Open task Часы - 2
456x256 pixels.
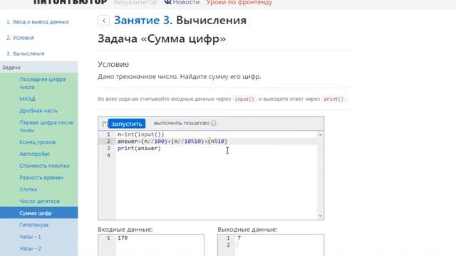[x=30, y=248]
